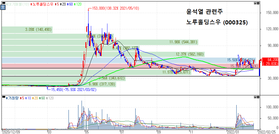Click the blue 호 quote button

coord(3,7)
